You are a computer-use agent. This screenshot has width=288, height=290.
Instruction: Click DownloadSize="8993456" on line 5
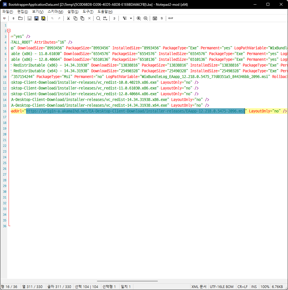[x=41, y=48]
